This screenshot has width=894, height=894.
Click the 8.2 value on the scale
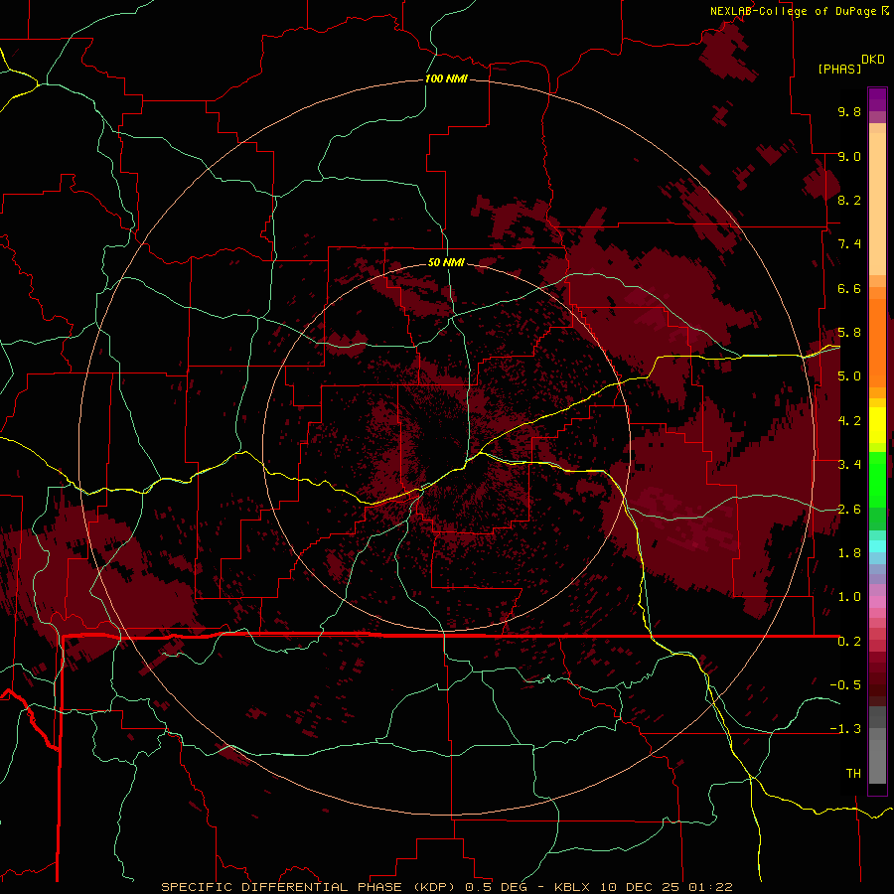click(849, 200)
